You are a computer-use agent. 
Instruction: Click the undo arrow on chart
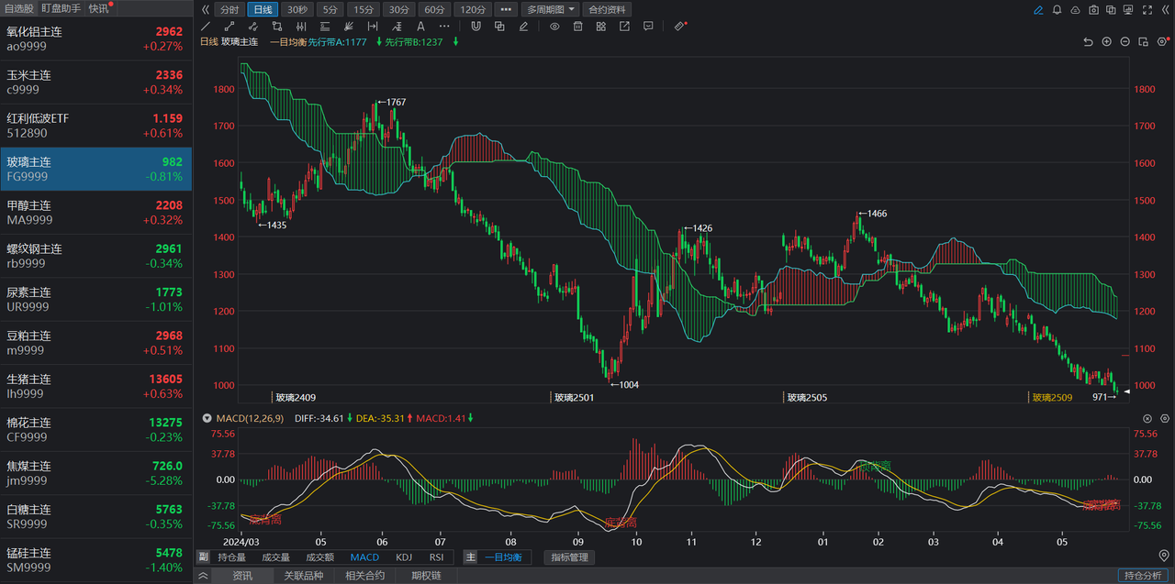point(1089,41)
